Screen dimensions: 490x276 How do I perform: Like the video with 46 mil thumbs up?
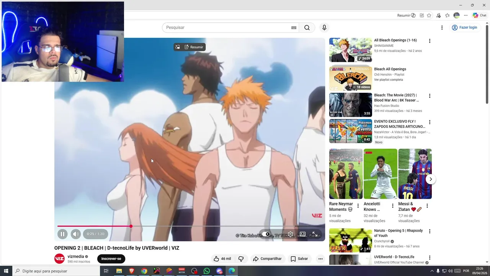click(222, 259)
